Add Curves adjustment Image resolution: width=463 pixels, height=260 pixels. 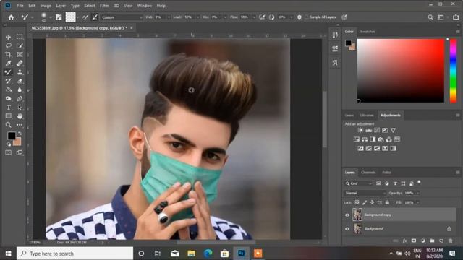coord(377,130)
